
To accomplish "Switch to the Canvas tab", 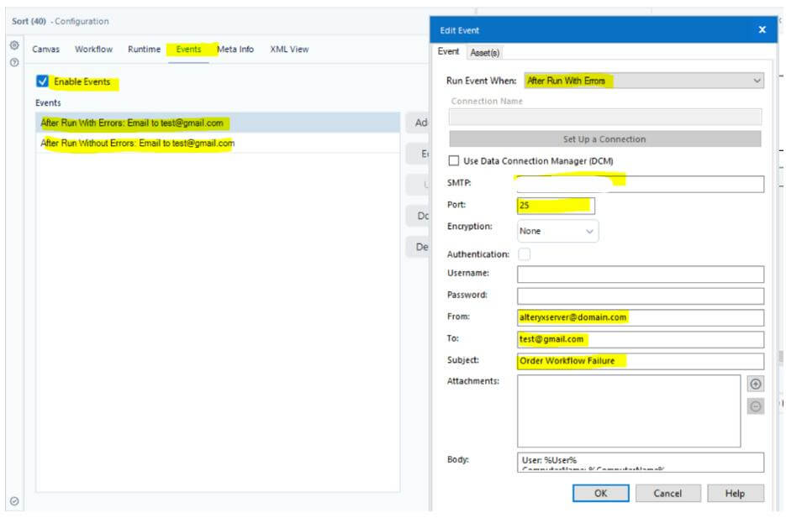I will 45,49.
